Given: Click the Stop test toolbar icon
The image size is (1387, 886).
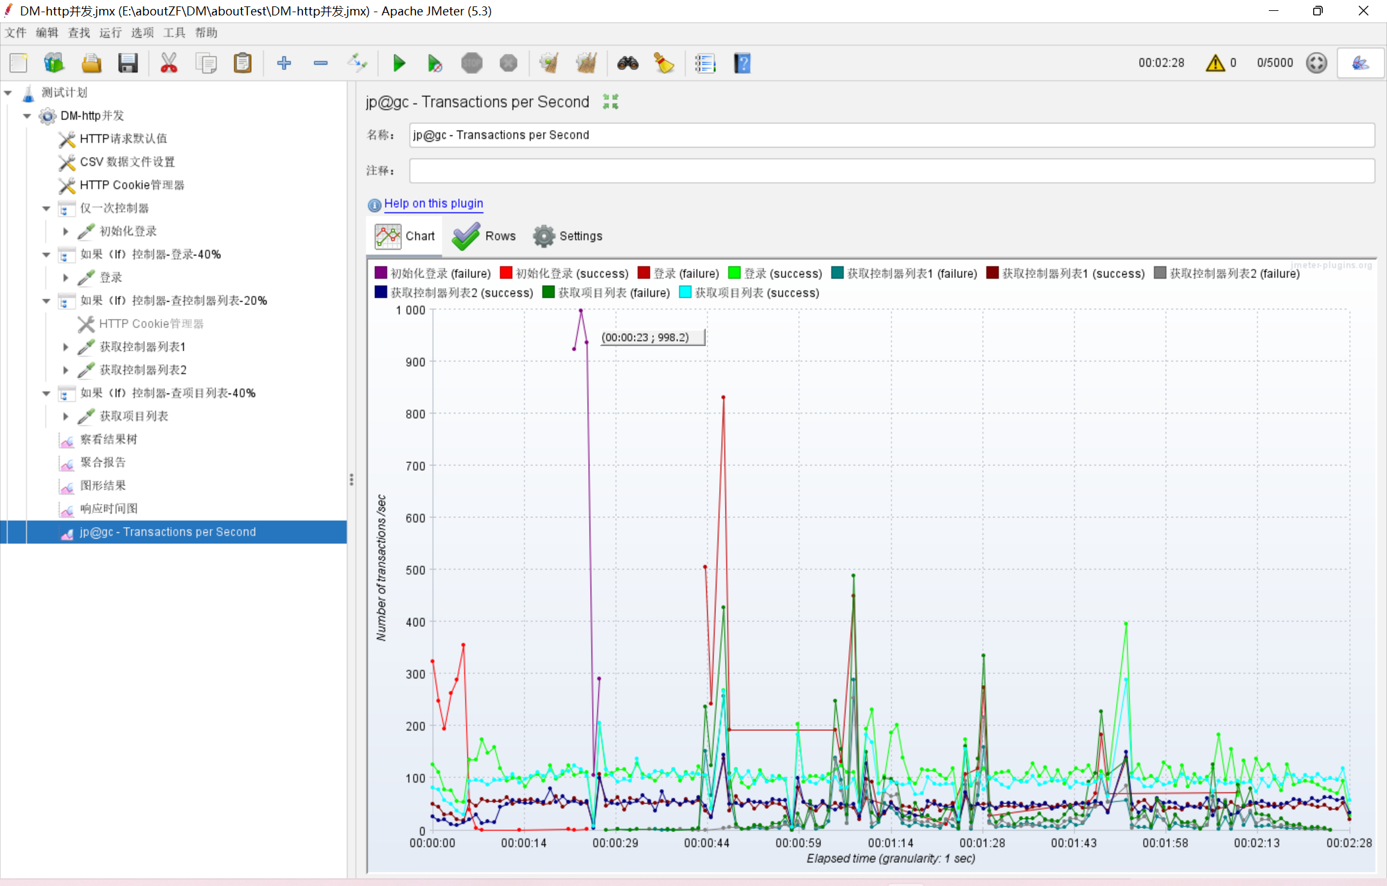Looking at the screenshot, I should coord(472,63).
